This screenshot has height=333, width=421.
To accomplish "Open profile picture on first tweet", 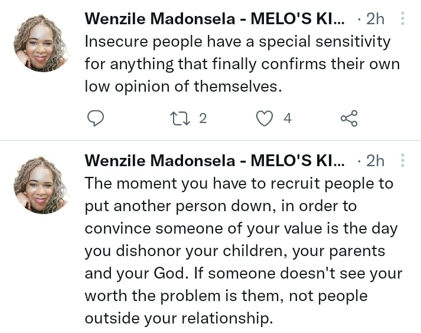I will tap(40, 43).
